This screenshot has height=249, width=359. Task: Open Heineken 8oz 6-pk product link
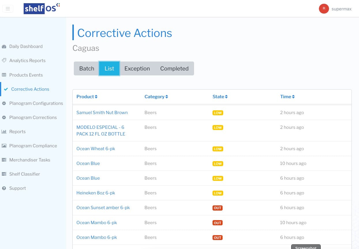pos(95,193)
